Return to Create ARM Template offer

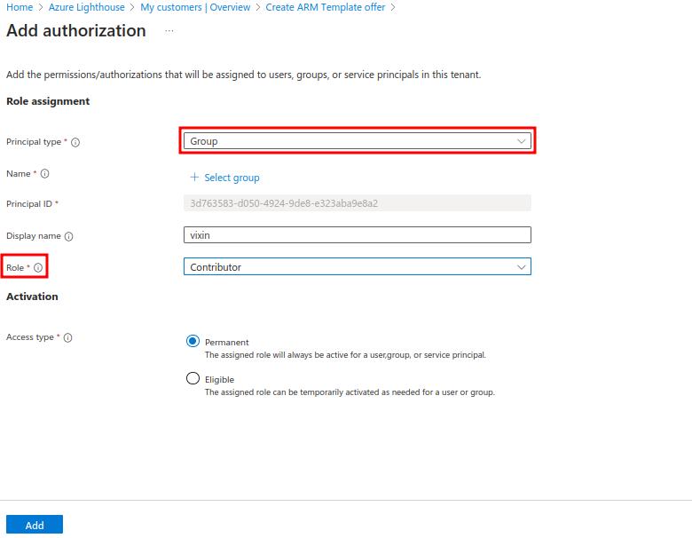tap(326, 7)
